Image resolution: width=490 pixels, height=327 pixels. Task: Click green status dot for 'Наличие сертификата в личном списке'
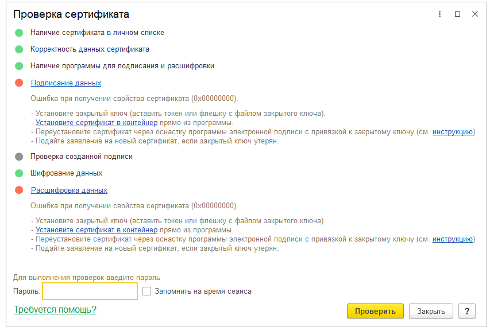point(19,33)
